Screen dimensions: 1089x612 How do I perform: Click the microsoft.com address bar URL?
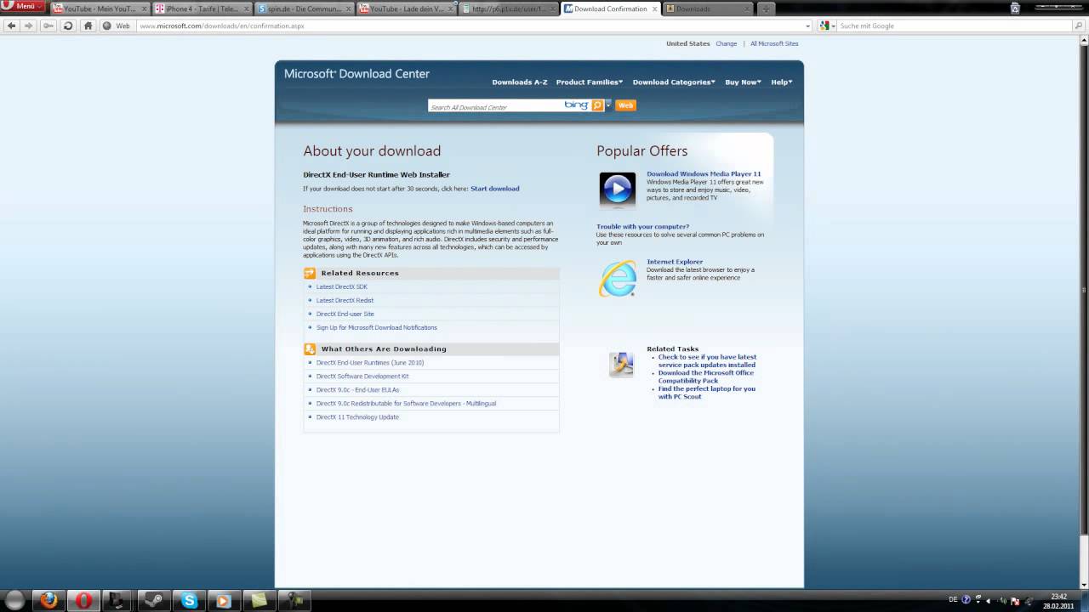pos(221,25)
